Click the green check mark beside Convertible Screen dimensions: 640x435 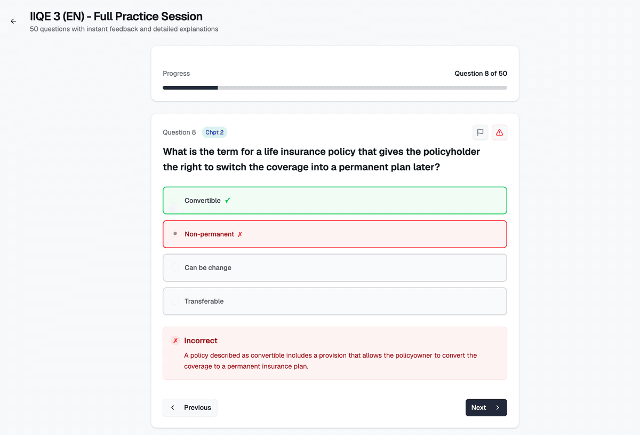click(228, 200)
